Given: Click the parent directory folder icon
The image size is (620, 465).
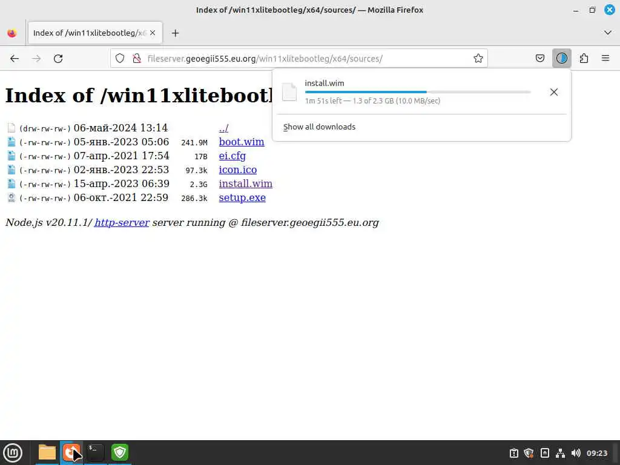Looking at the screenshot, I should pos(12,128).
